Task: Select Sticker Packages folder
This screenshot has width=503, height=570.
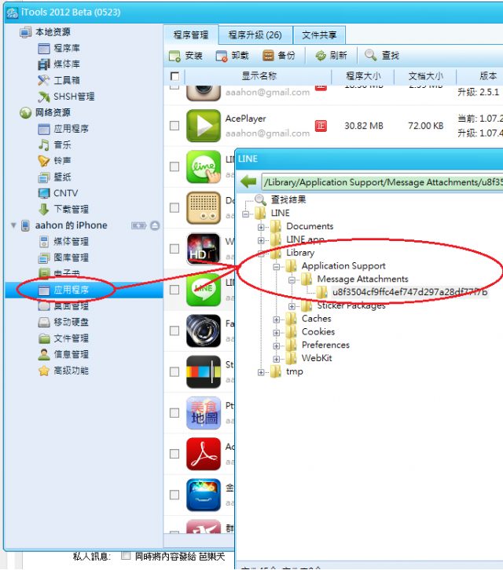Action: tap(343, 305)
